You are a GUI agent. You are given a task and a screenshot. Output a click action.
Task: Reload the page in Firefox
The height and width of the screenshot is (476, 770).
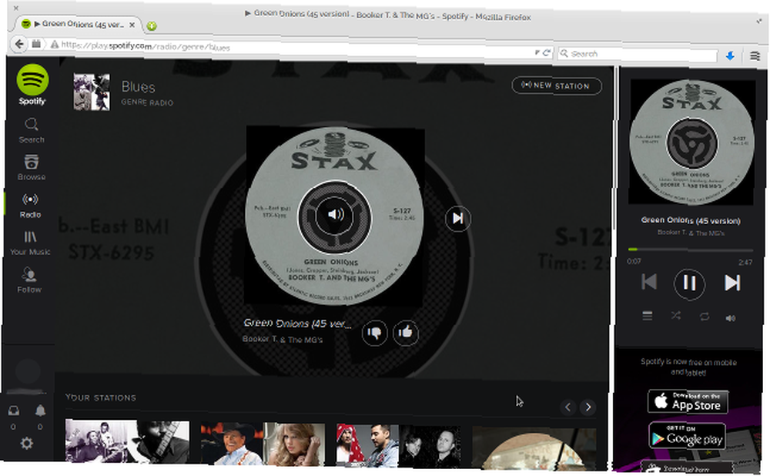546,52
